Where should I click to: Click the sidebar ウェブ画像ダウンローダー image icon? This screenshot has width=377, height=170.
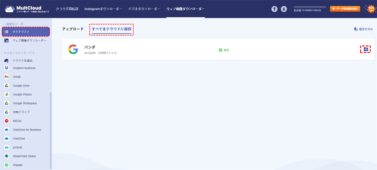7,40
